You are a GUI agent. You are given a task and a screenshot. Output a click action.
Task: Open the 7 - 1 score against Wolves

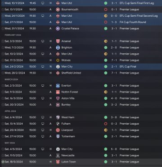[x=114, y=60]
